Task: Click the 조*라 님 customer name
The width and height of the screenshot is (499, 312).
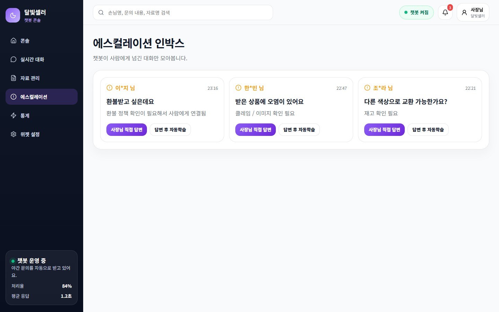Action: pos(383,88)
